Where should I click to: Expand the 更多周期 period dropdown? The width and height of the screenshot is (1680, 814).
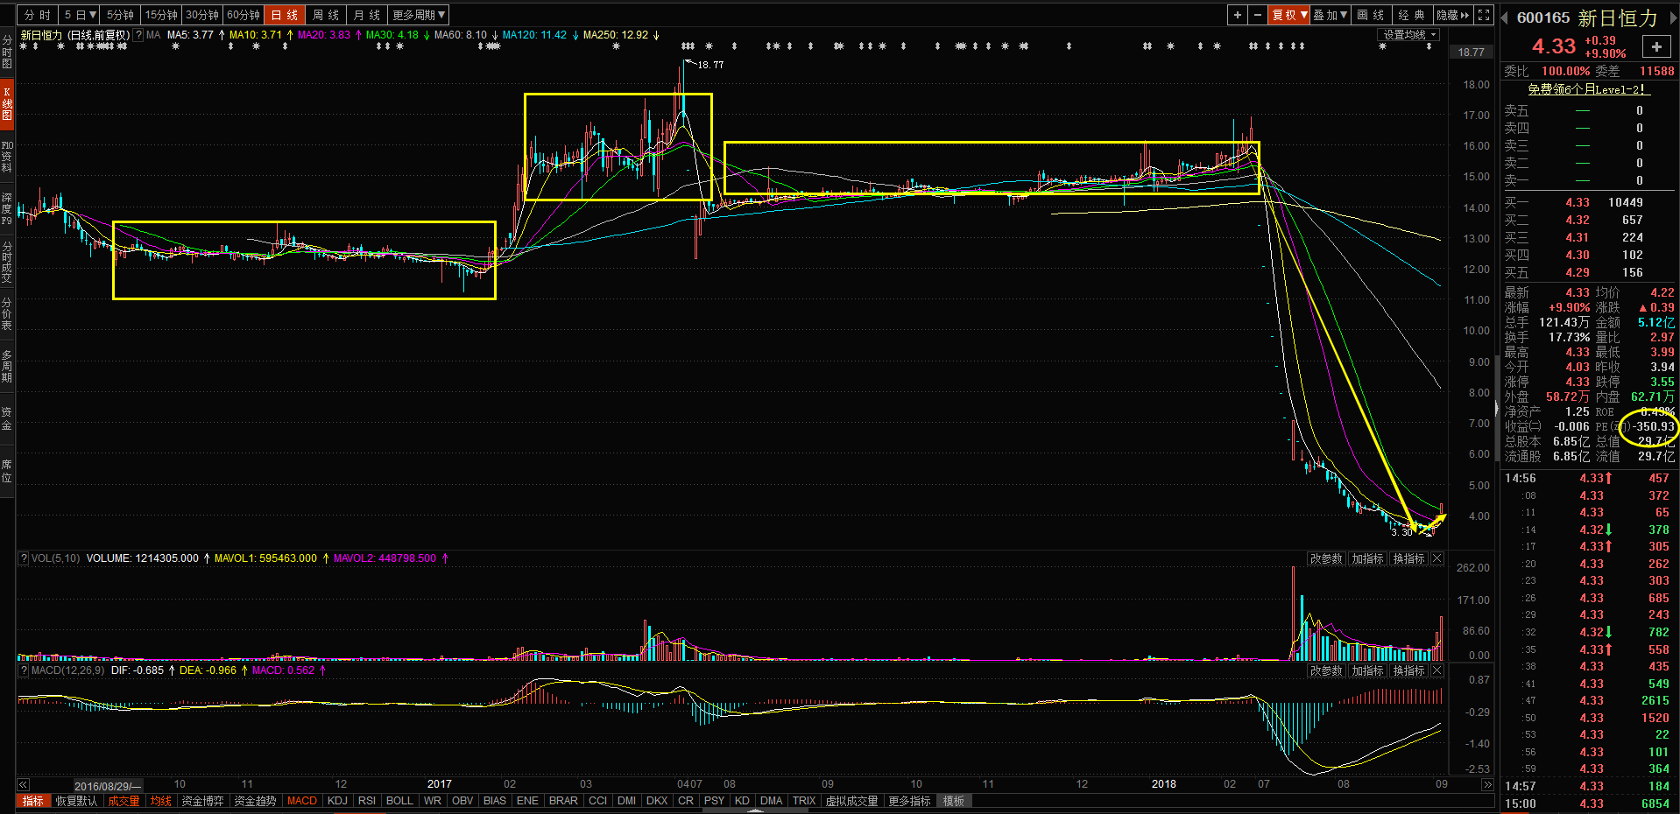pos(419,15)
